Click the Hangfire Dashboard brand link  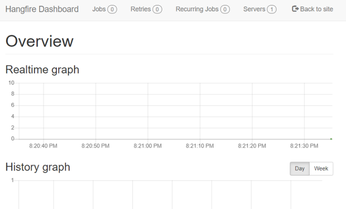pos(42,9)
